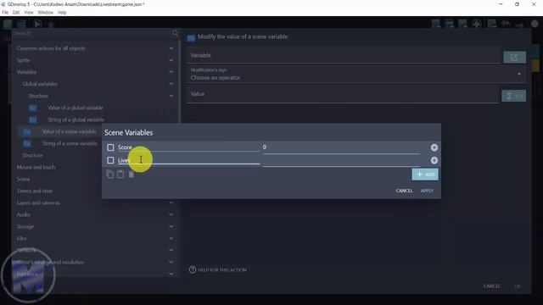This screenshot has height=305, width=543.
Task: Tick the checkbox beside Score variable
Action: (x=110, y=147)
